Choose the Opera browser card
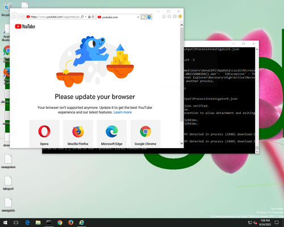 point(44,134)
